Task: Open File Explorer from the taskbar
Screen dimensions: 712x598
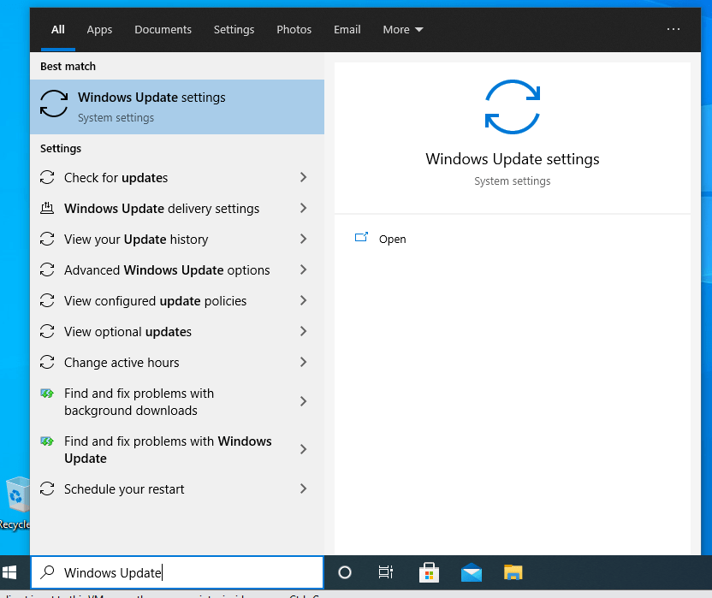Action: point(513,571)
